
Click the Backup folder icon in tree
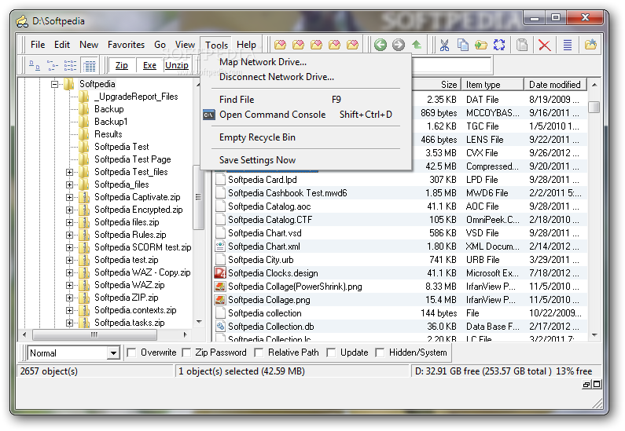pyautogui.click(x=83, y=109)
